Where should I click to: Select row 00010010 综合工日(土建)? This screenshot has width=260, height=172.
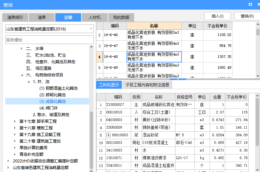(173, 112)
